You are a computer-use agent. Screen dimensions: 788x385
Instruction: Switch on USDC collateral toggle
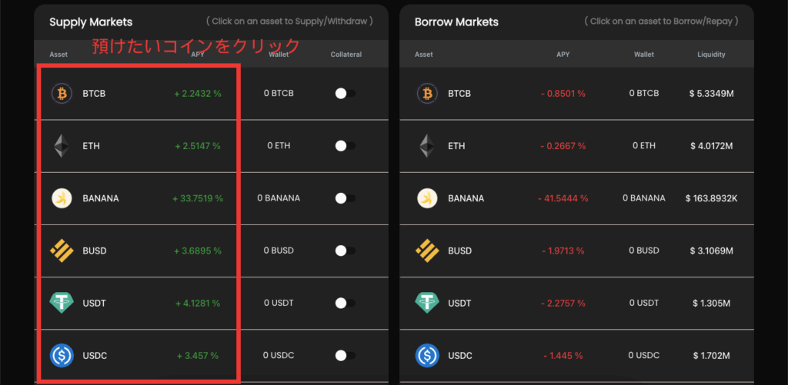[x=345, y=355]
